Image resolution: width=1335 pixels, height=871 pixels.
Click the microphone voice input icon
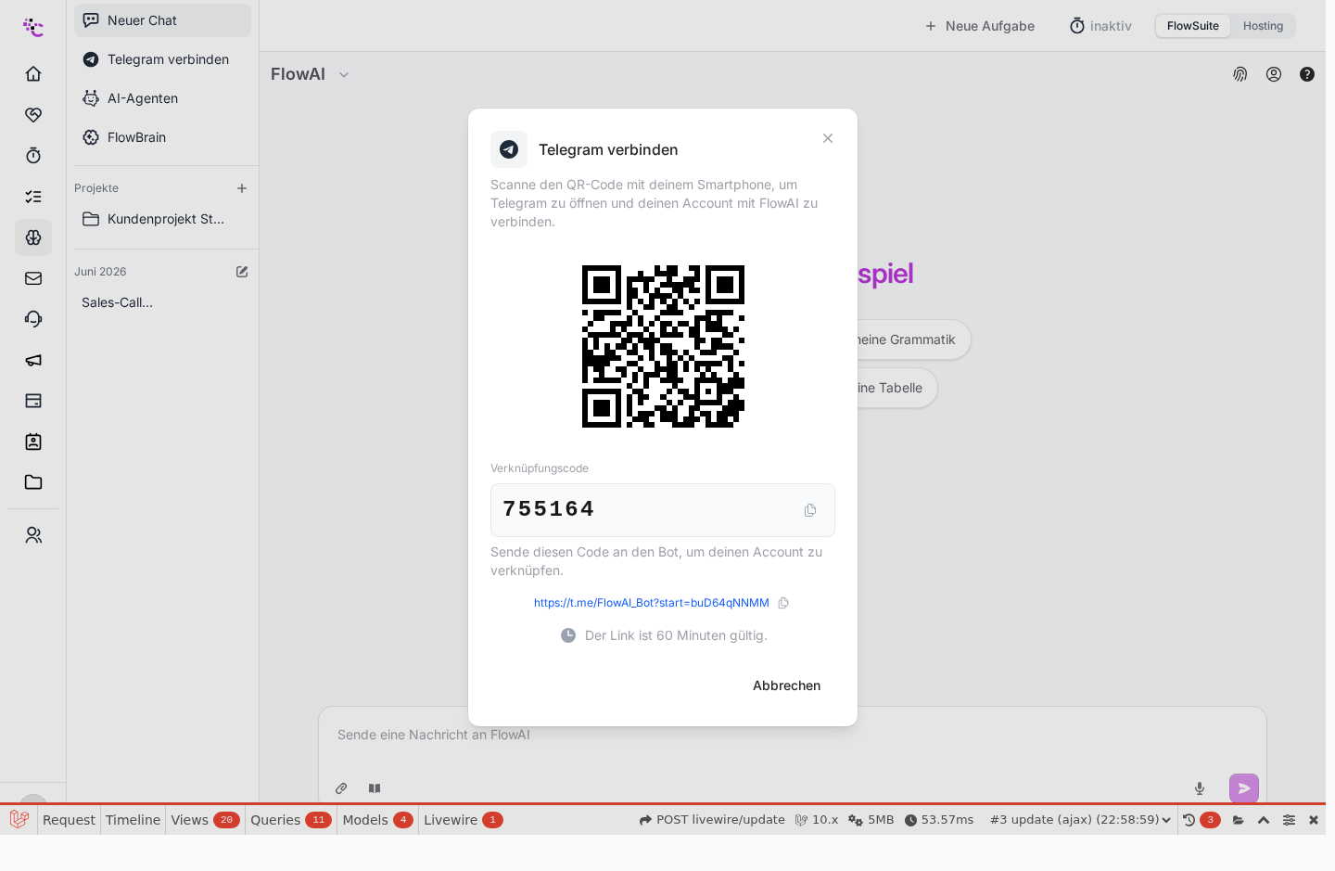click(x=1200, y=788)
